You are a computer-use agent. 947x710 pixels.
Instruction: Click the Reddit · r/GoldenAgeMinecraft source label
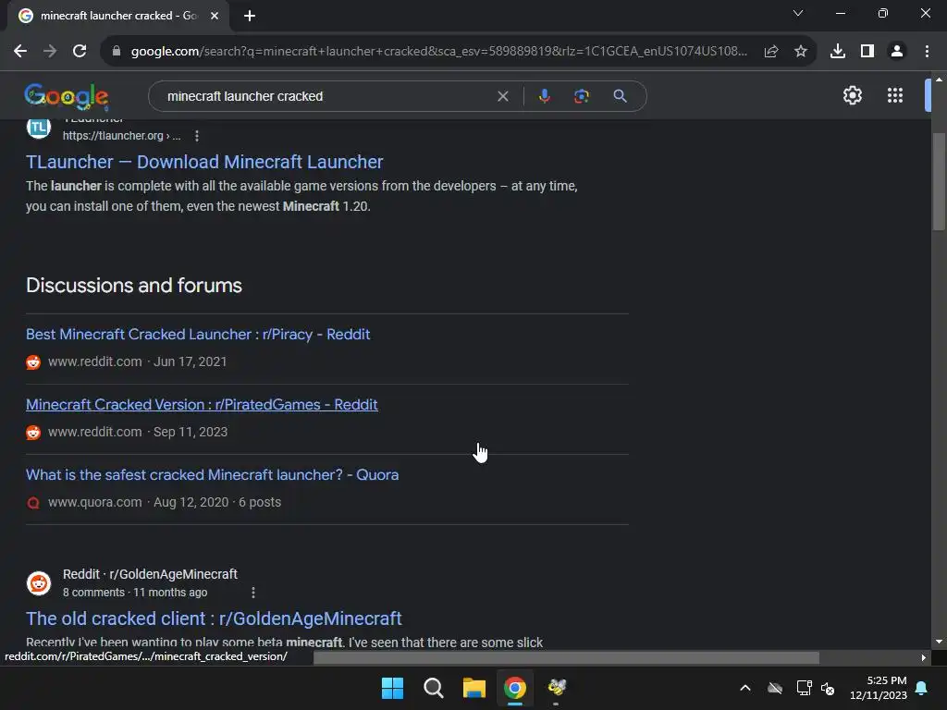(150, 574)
